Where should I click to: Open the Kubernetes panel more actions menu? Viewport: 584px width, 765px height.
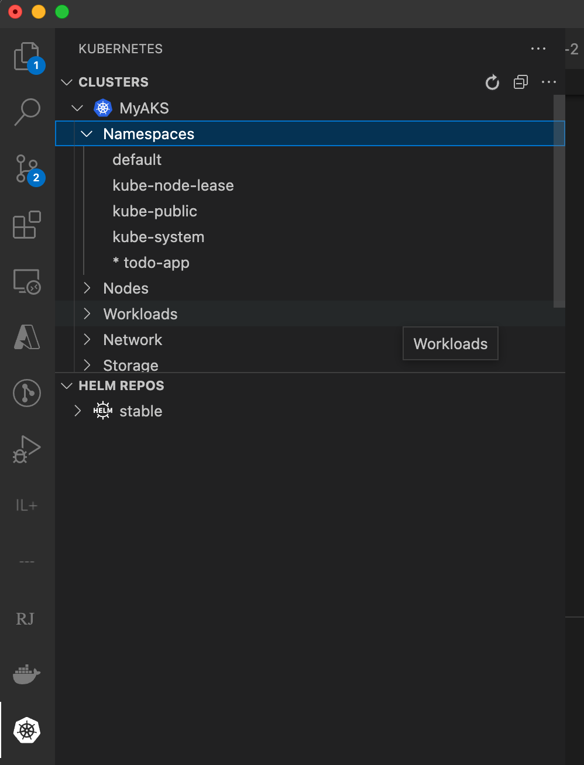pos(538,49)
